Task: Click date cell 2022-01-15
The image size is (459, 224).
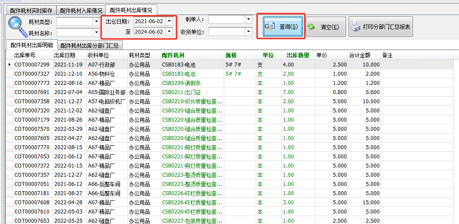Action: point(69,166)
